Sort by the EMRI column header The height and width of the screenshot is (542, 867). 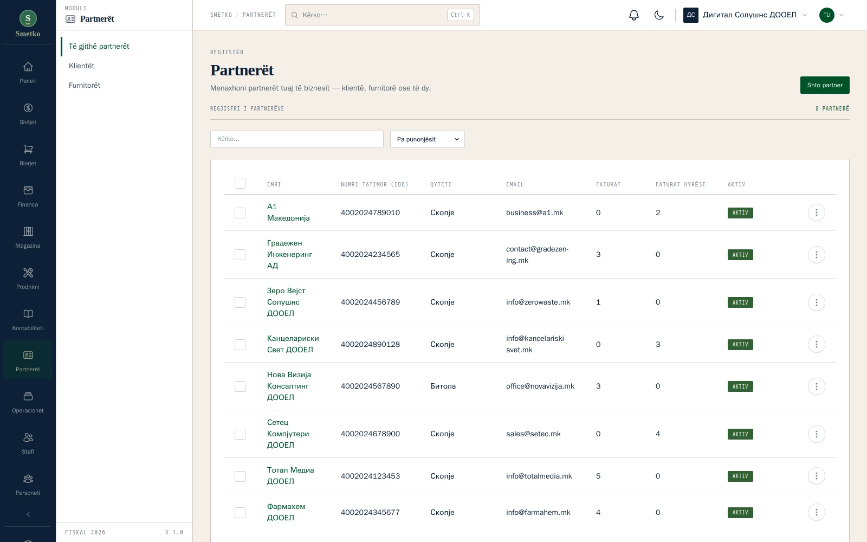(x=274, y=185)
